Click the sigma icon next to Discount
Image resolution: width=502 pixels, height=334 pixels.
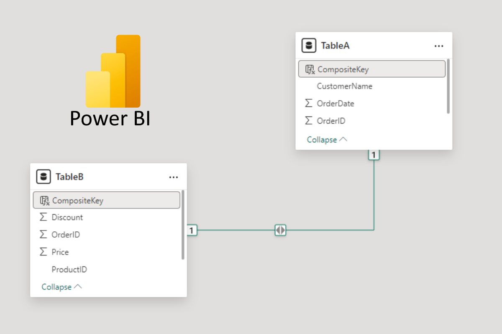[x=43, y=217]
